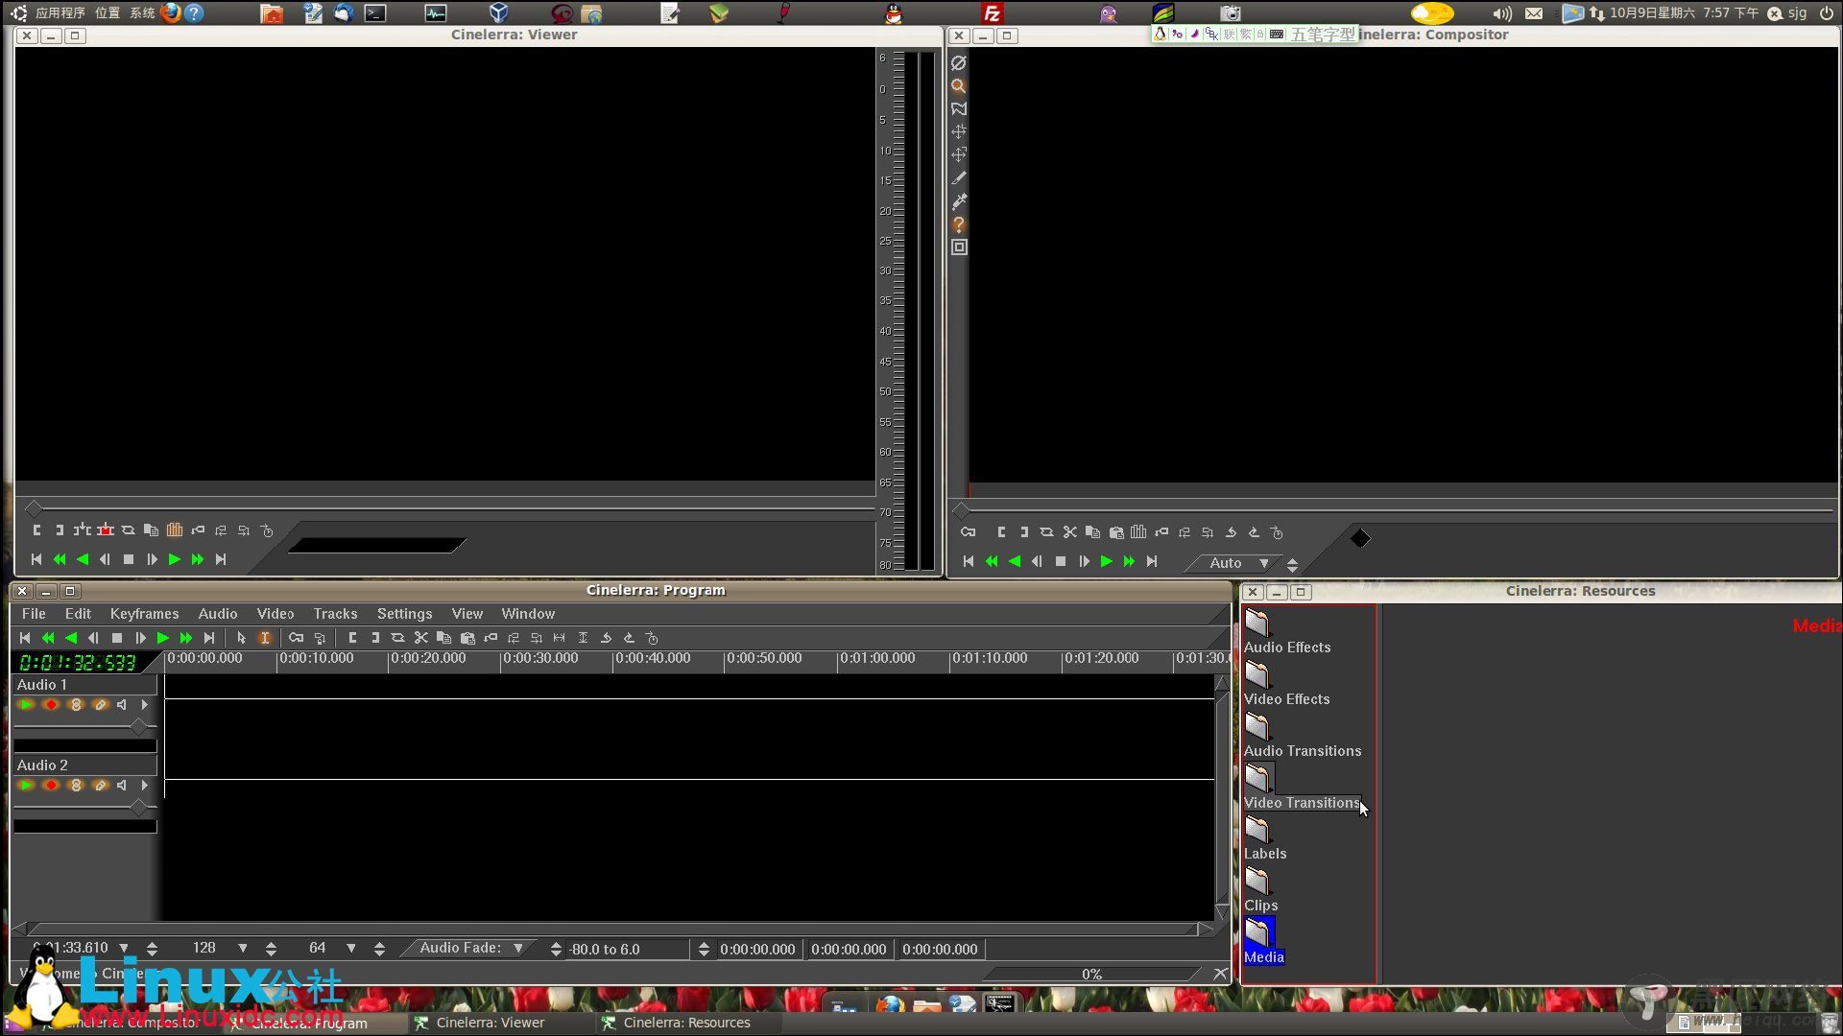Open the File menu in Program window
Image resolution: width=1843 pixels, height=1036 pixels.
(34, 614)
